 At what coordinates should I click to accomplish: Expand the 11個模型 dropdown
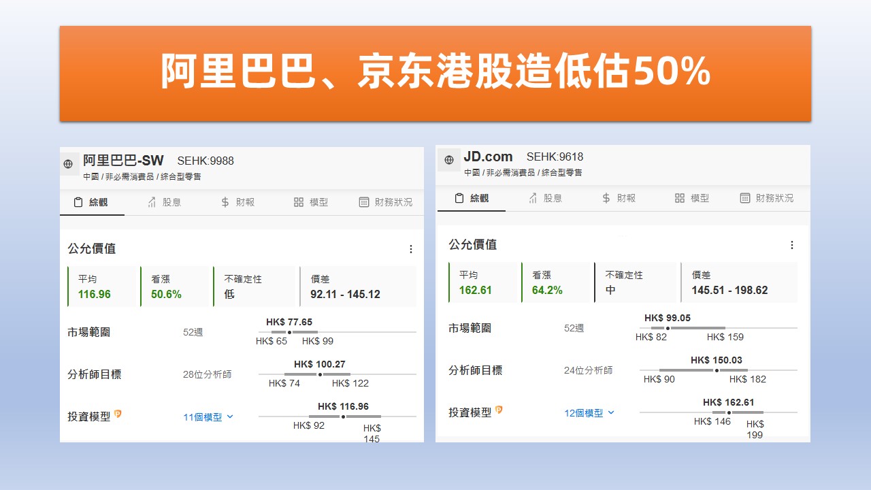click(x=208, y=417)
